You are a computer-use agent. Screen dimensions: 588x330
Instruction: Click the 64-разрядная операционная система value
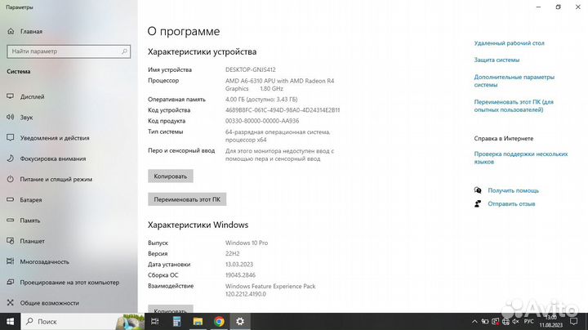click(x=278, y=136)
